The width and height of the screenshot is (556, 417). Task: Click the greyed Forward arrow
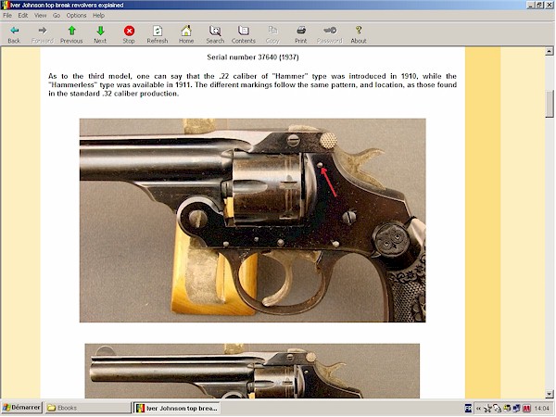click(x=43, y=34)
